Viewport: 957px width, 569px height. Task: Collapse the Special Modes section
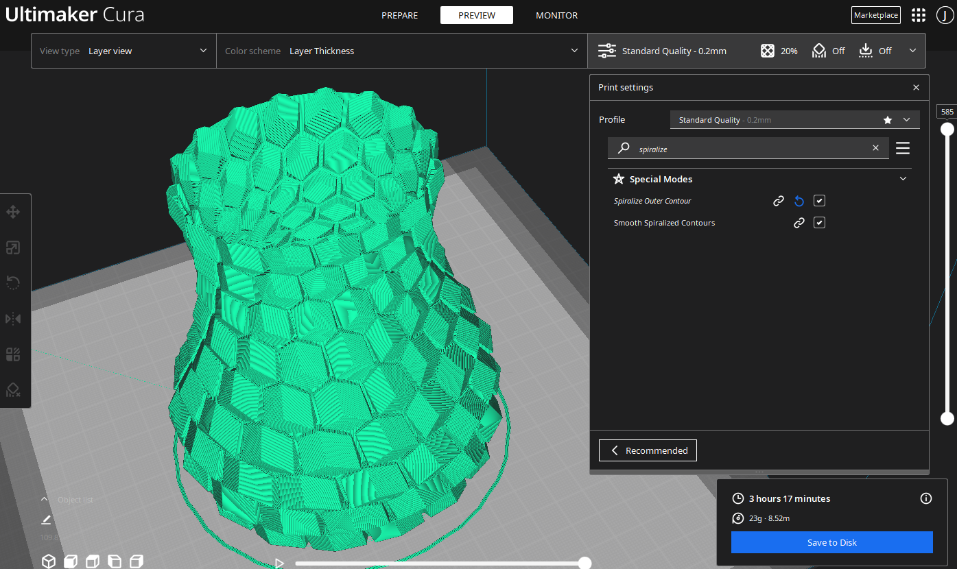tap(903, 179)
